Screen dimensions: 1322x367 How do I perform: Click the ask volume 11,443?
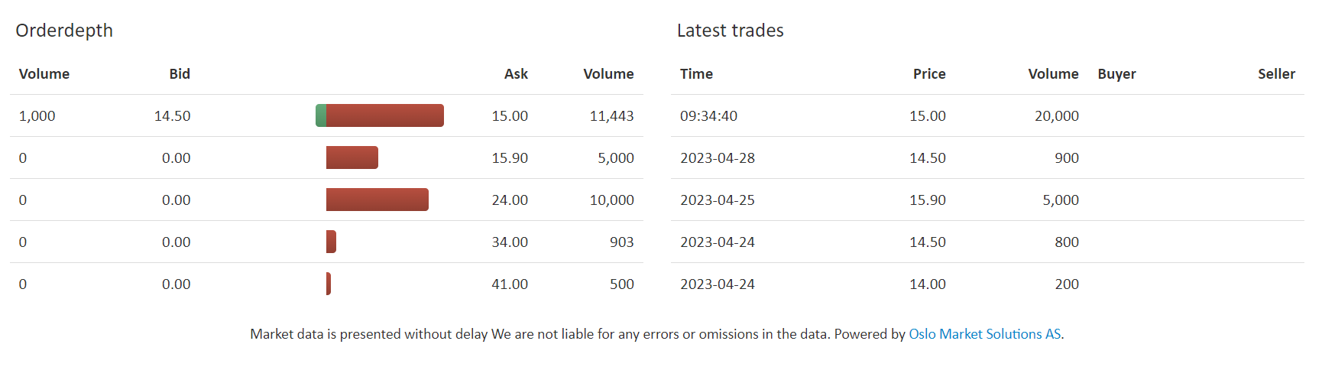click(611, 116)
